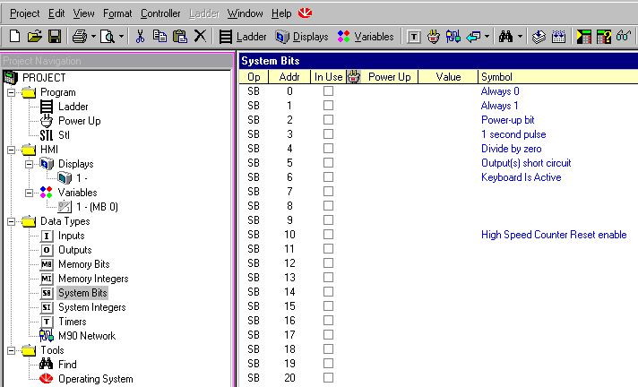This screenshot has height=387, width=638.
Task: Click the Cut scissors icon
Action: point(139,37)
